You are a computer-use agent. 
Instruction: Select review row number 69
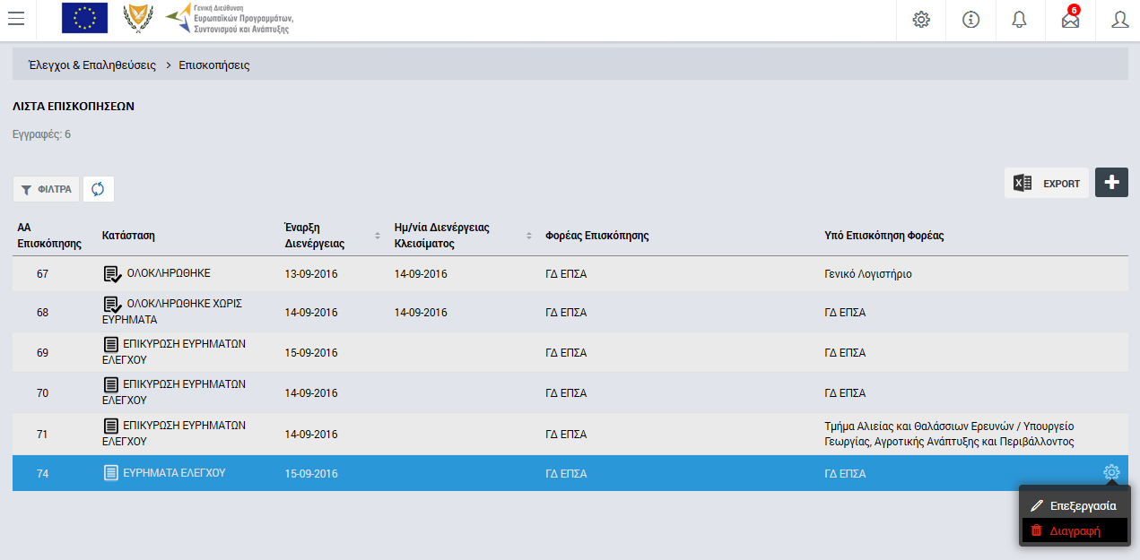click(x=570, y=352)
